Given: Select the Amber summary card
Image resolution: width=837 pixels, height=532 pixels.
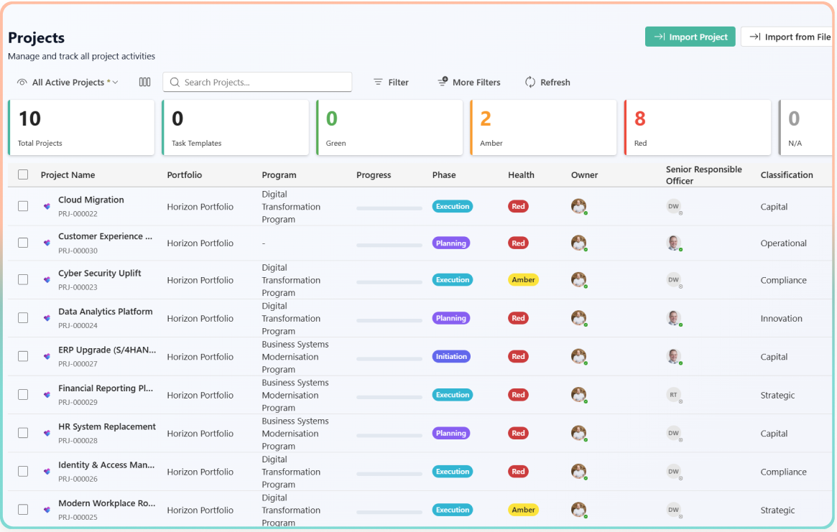Looking at the screenshot, I should tap(543, 127).
